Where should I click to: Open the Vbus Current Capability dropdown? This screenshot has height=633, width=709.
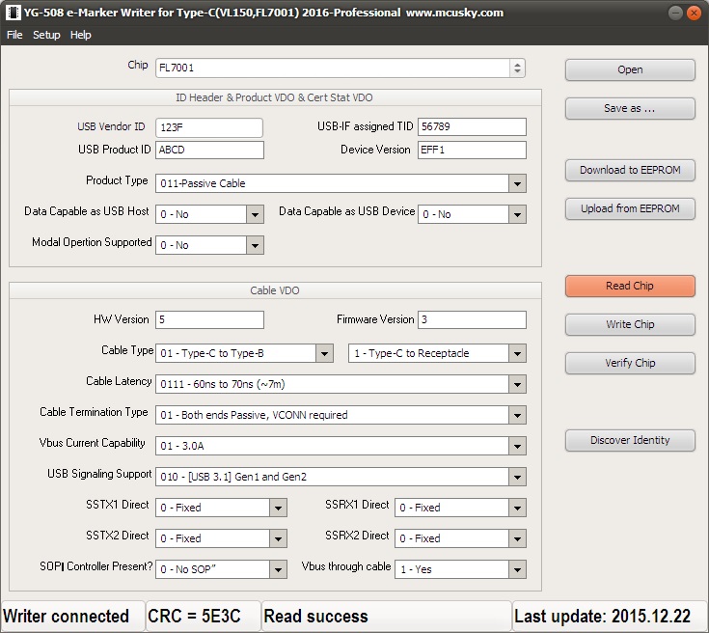[x=518, y=446]
